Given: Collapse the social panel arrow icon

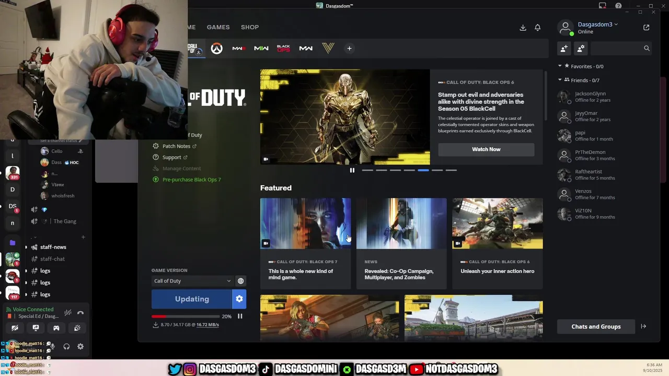Looking at the screenshot, I should coord(643,326).
